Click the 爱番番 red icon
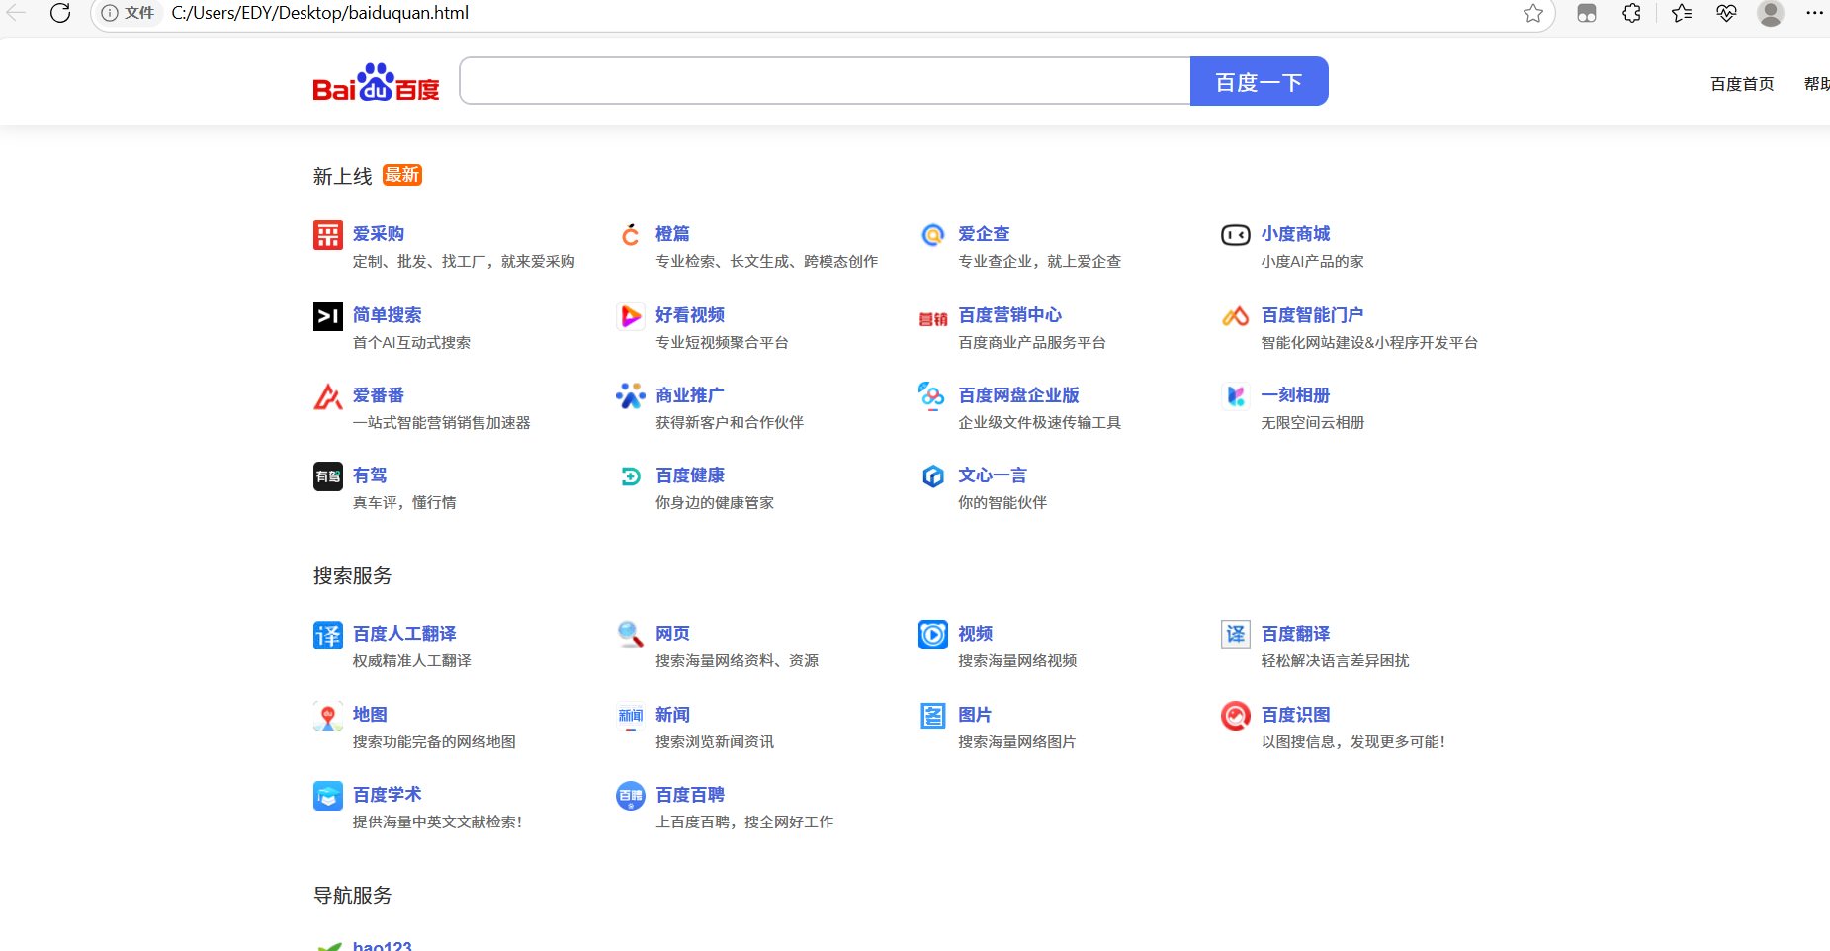1830x951 pixels. point(328,396)
